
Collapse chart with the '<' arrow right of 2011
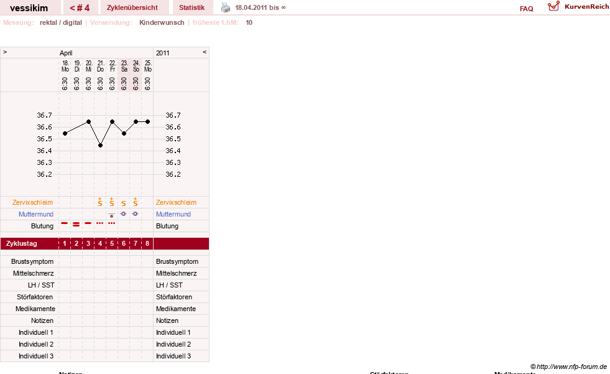point(205,52)
